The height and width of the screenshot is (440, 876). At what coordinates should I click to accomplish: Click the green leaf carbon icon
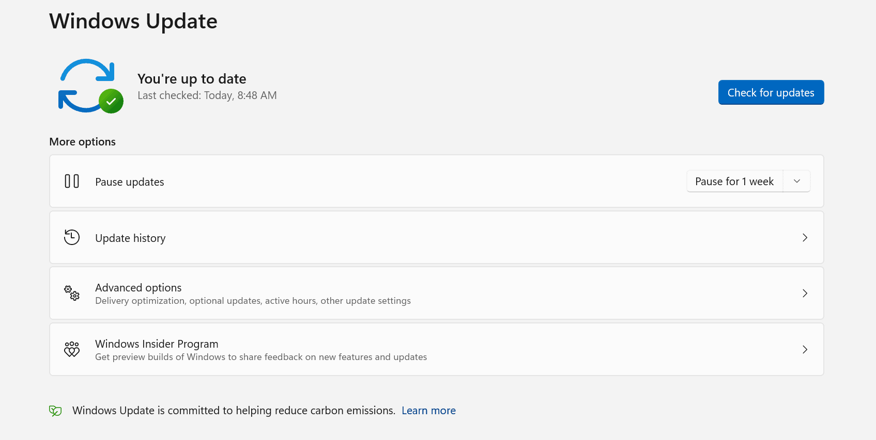click(x=55, y=411)
